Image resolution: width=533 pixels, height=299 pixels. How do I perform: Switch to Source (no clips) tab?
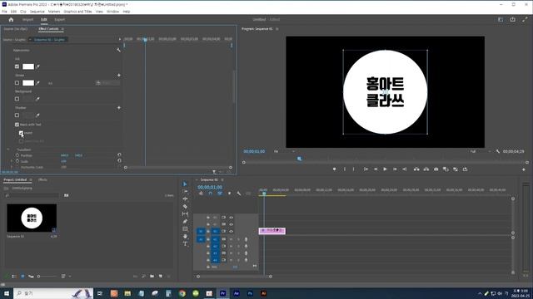pyautogui.click(x=16, y=29)
